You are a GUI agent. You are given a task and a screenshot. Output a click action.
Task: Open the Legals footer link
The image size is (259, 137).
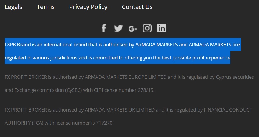(x=13, y=7)
